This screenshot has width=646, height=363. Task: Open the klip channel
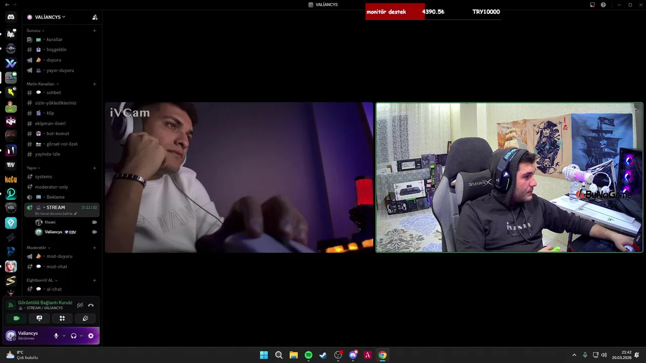[62, 113]
